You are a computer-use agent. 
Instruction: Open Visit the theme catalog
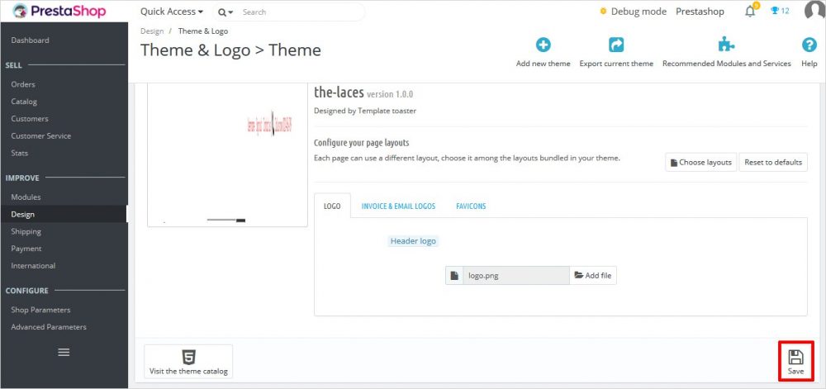click(188, 362)
